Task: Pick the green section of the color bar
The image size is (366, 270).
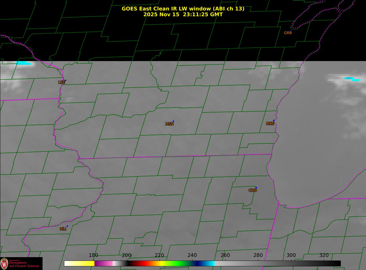Action: [x=179, y=263]
